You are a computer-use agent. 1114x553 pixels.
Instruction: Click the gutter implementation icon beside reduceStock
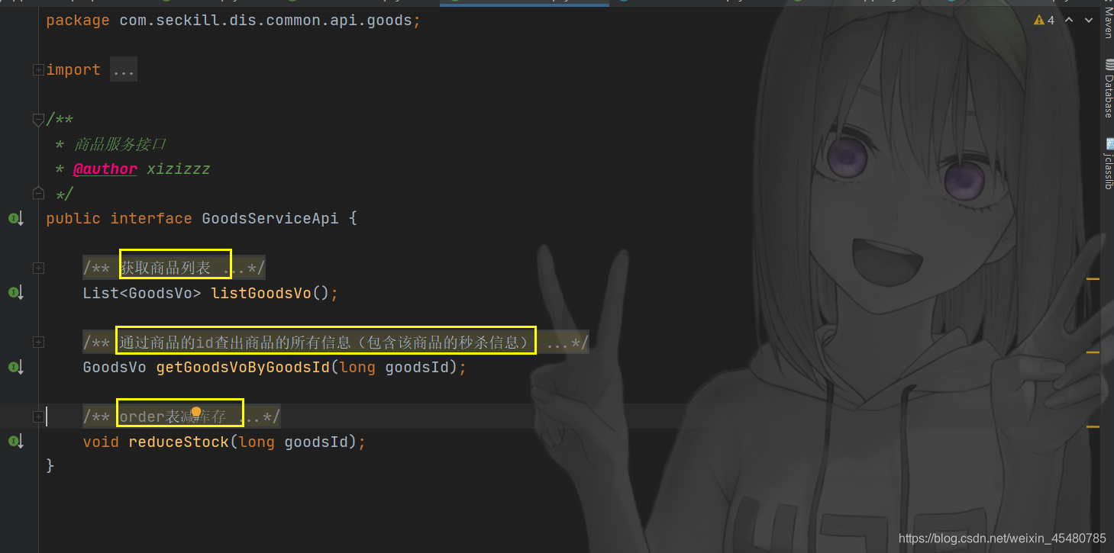click(x=16, y=441)
